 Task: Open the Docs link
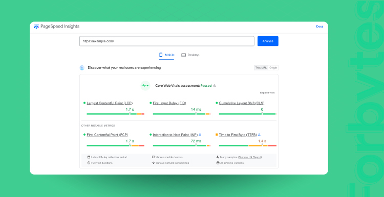click(319, 27)
